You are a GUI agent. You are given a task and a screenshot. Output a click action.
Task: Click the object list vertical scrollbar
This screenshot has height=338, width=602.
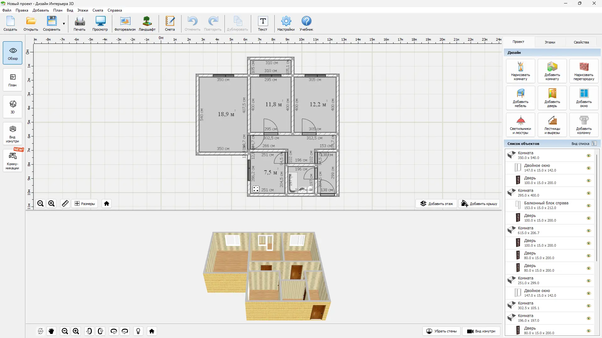click(596, 207)
